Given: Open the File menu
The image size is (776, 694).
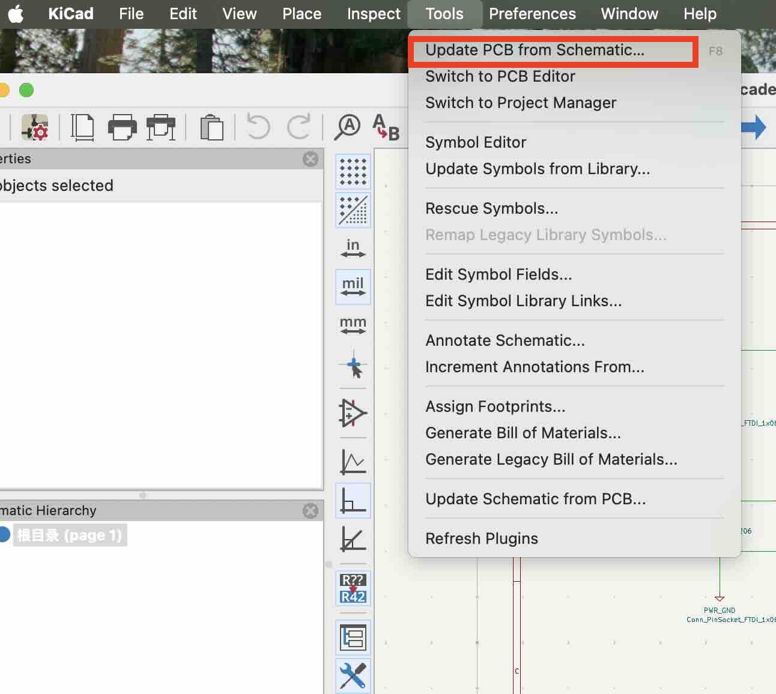Looking at the screenshot, I should point(131,14).
